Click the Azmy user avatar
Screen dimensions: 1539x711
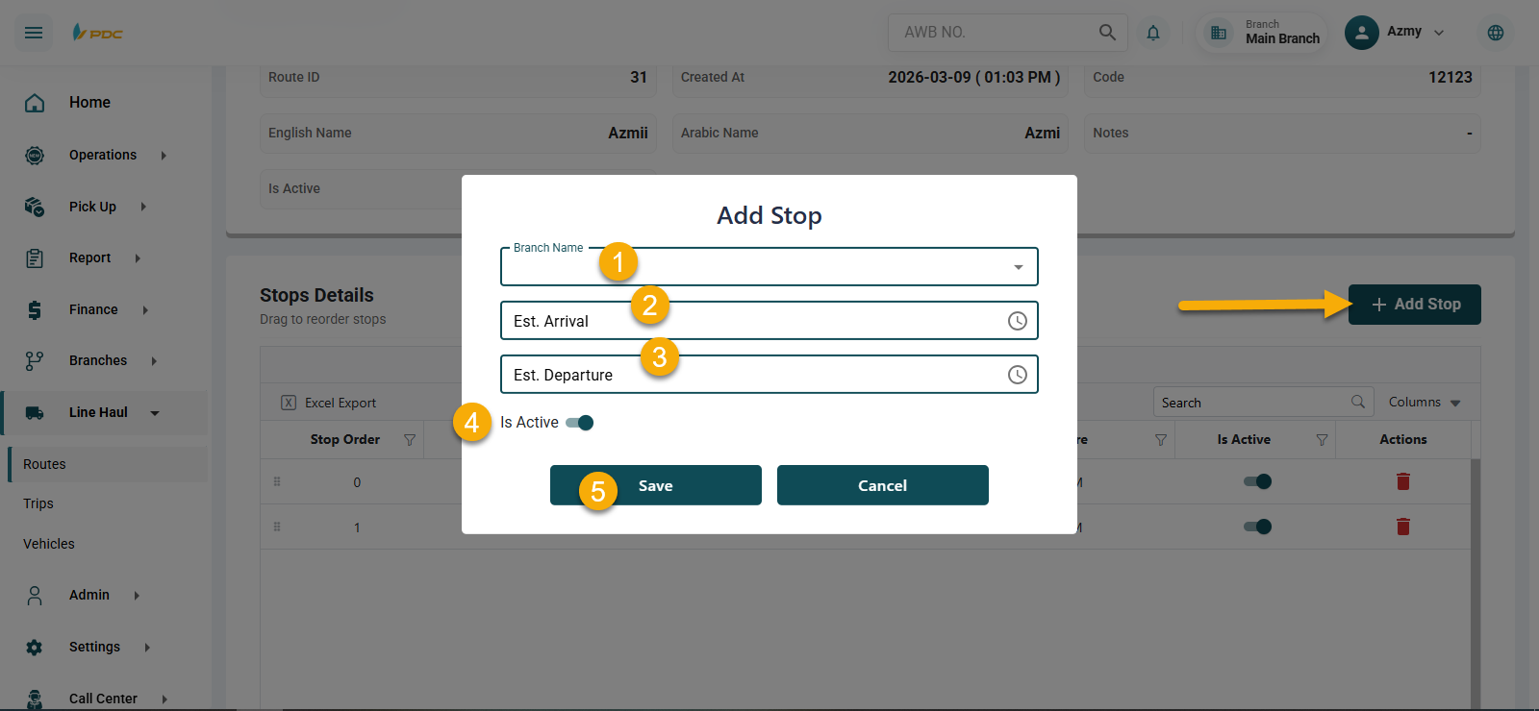[x=1361, y=33]
